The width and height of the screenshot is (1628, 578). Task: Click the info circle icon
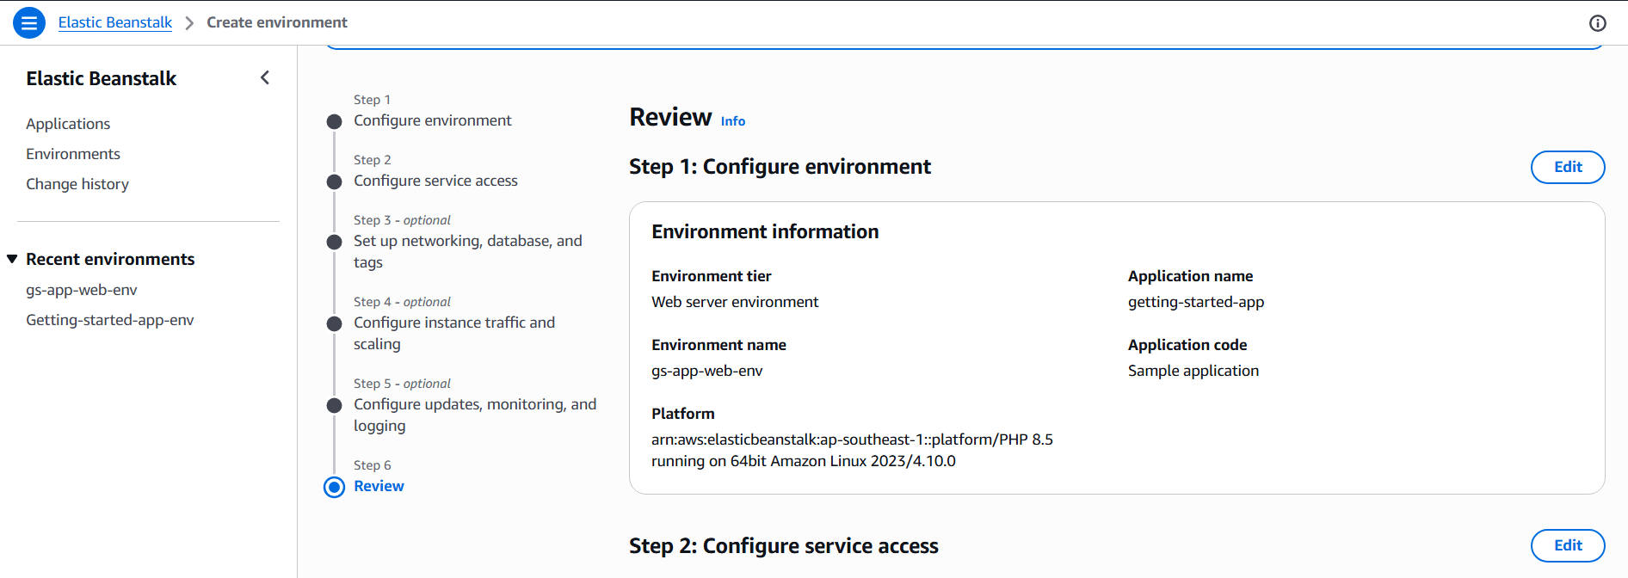[x=1597, y=23]
